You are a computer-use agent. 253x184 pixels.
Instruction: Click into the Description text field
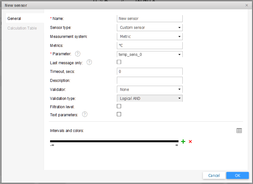pos(150,81)
